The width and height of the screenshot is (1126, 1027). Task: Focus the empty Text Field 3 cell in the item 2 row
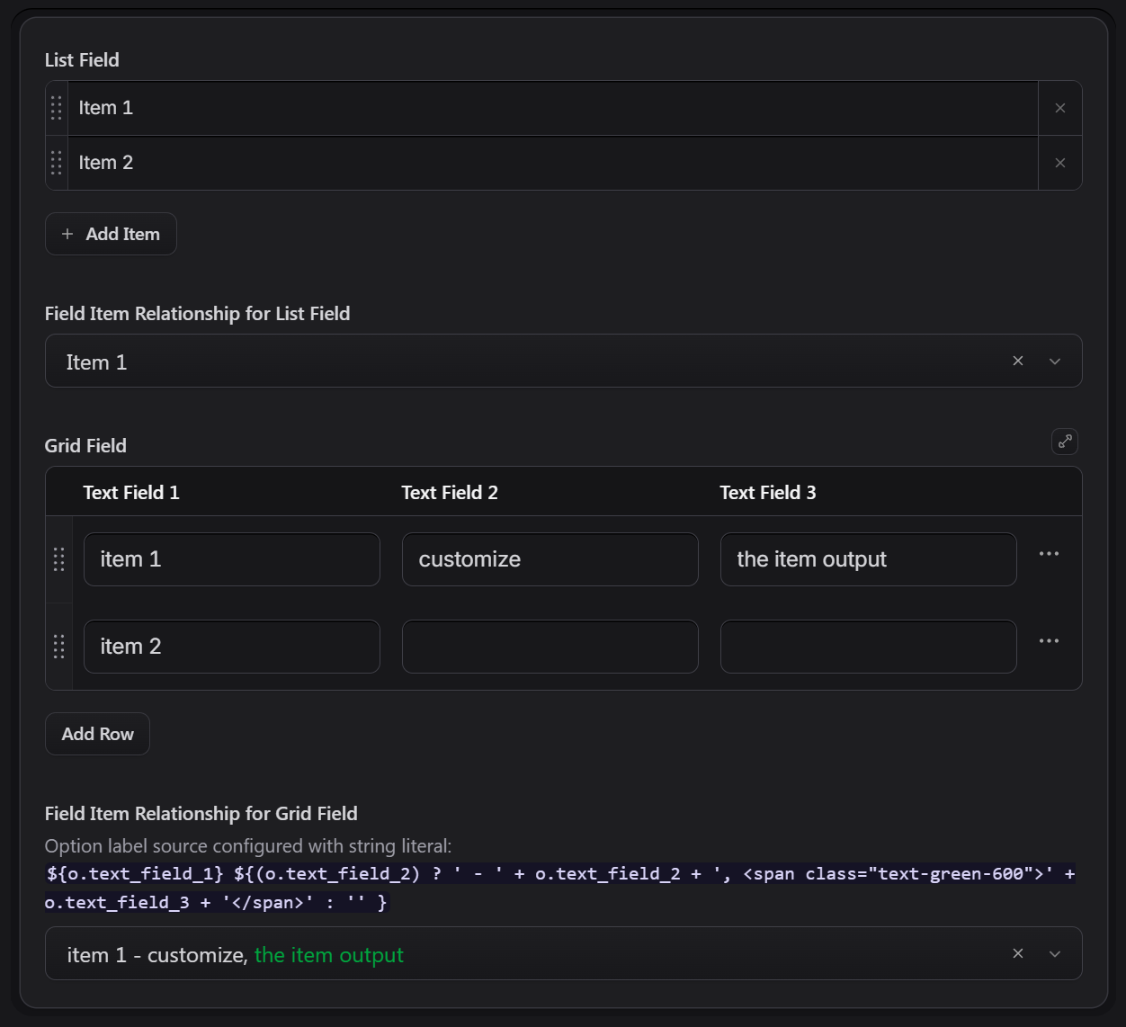coord(869,647)
